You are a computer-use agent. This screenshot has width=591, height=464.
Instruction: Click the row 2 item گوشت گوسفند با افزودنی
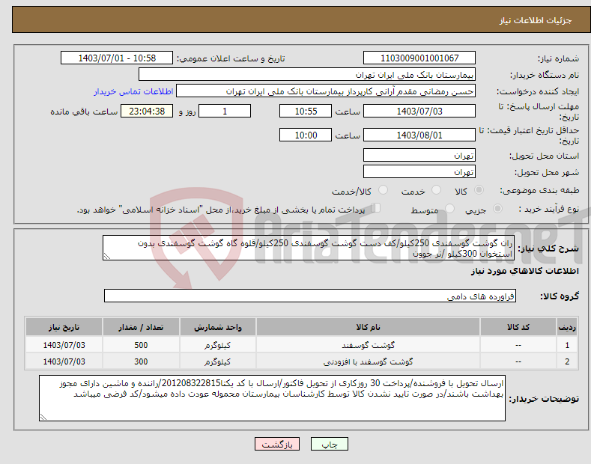point(368,361)
